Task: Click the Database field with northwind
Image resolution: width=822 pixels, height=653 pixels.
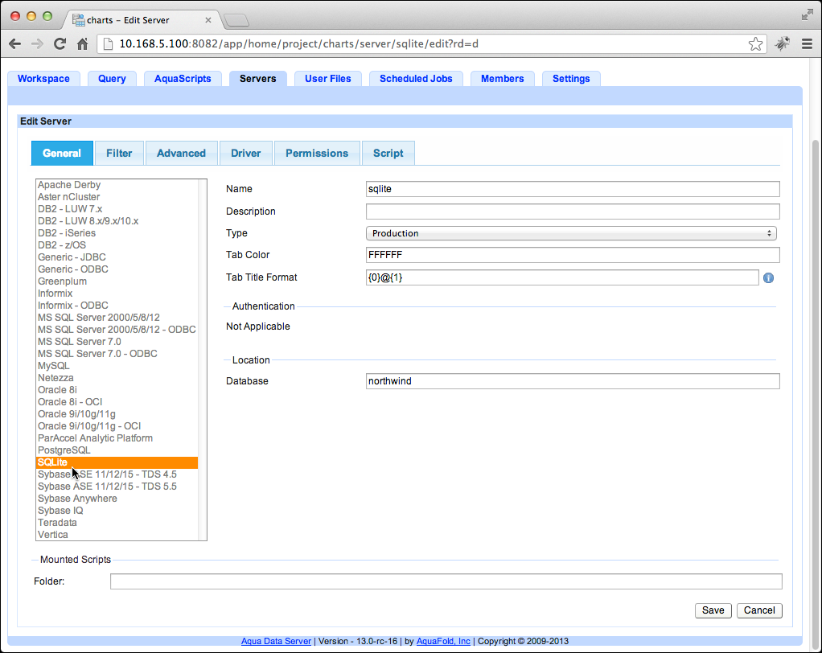Action: 573,381
